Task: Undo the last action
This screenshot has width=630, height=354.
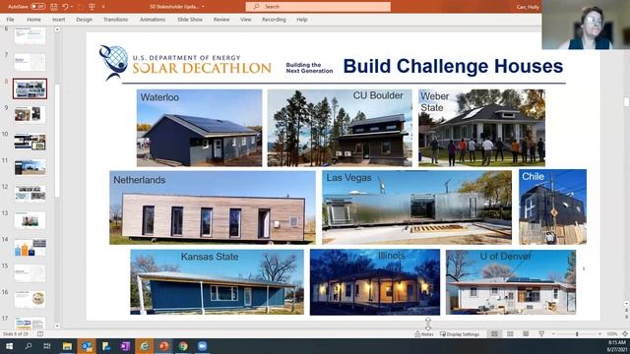Action: pyautogui.click(x=66, y=7)
